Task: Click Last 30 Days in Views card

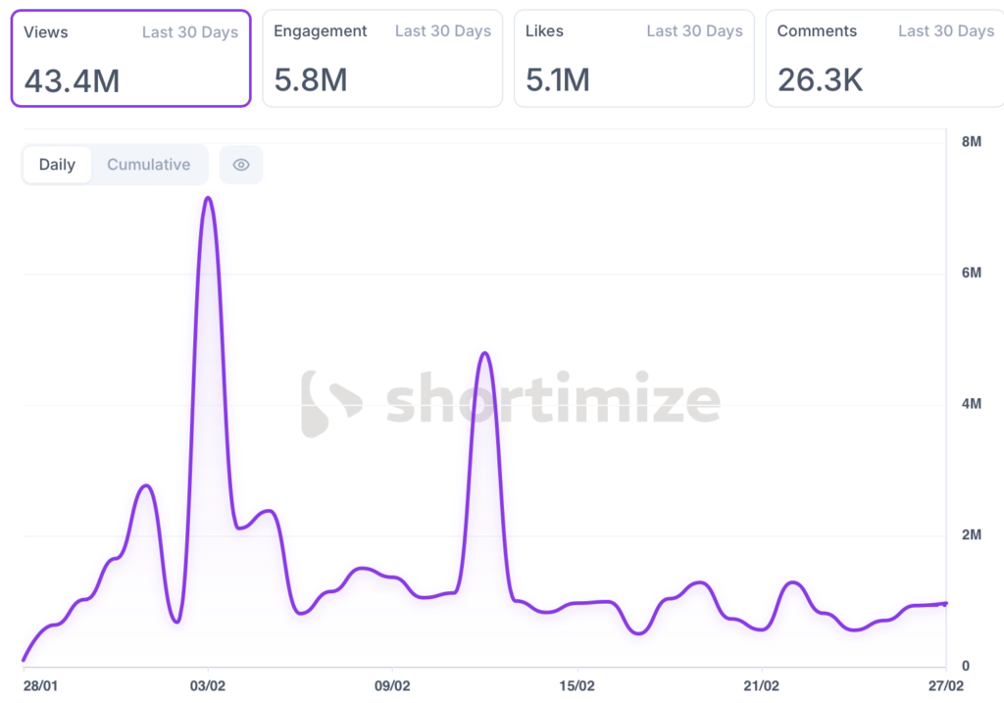Action: 190,32
